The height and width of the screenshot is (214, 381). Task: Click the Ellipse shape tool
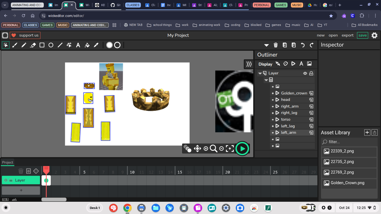click(51, 45)
